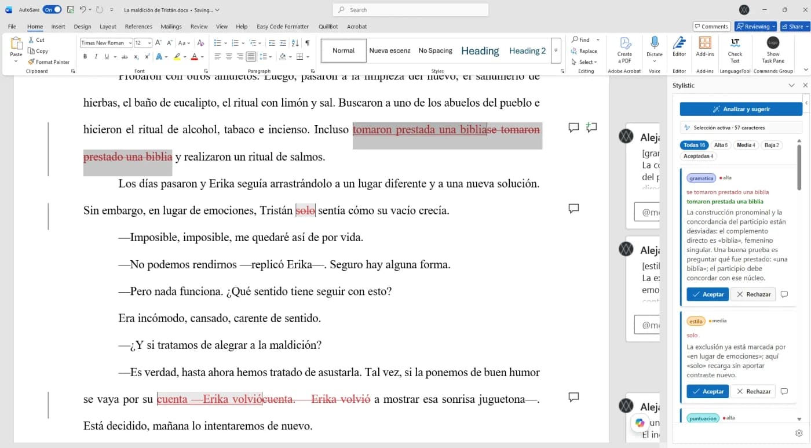This screenshot has height=448, width=811.
Task: Decrease paragraph indent
Action: tap(271, 43)
